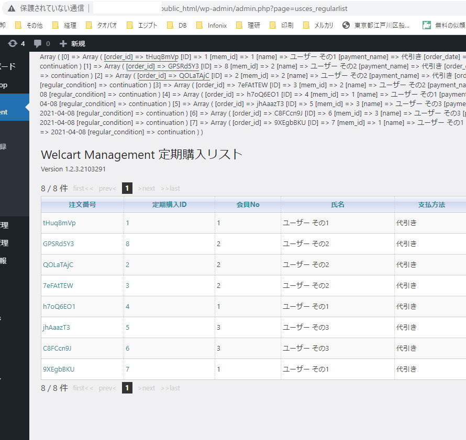The image size is (466, 440).
Task: Click prev< in bottom pagination
Action: point(107,388)
